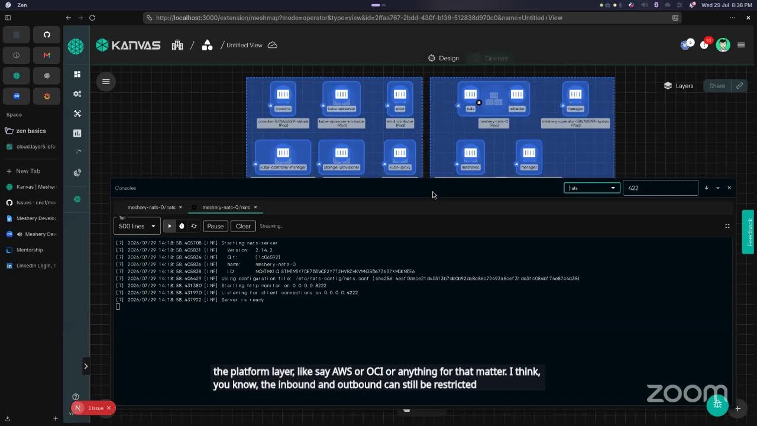
Task: Dismiss the 1 Issue badge
Action: click(109, 408)
